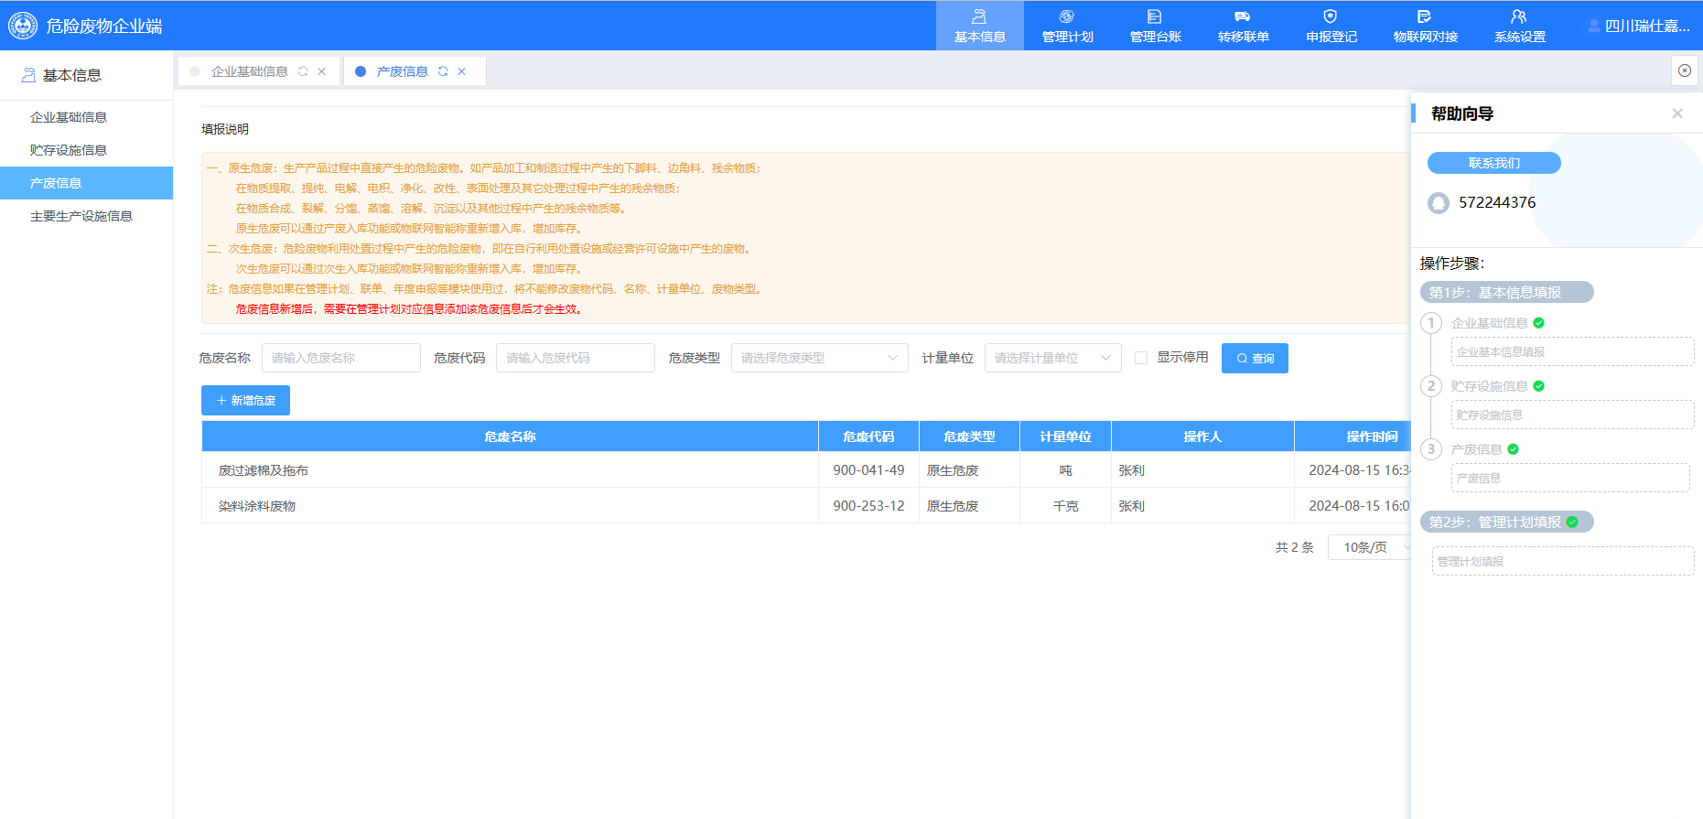Open the 管理计划 navigation icon

[1066, 17]
